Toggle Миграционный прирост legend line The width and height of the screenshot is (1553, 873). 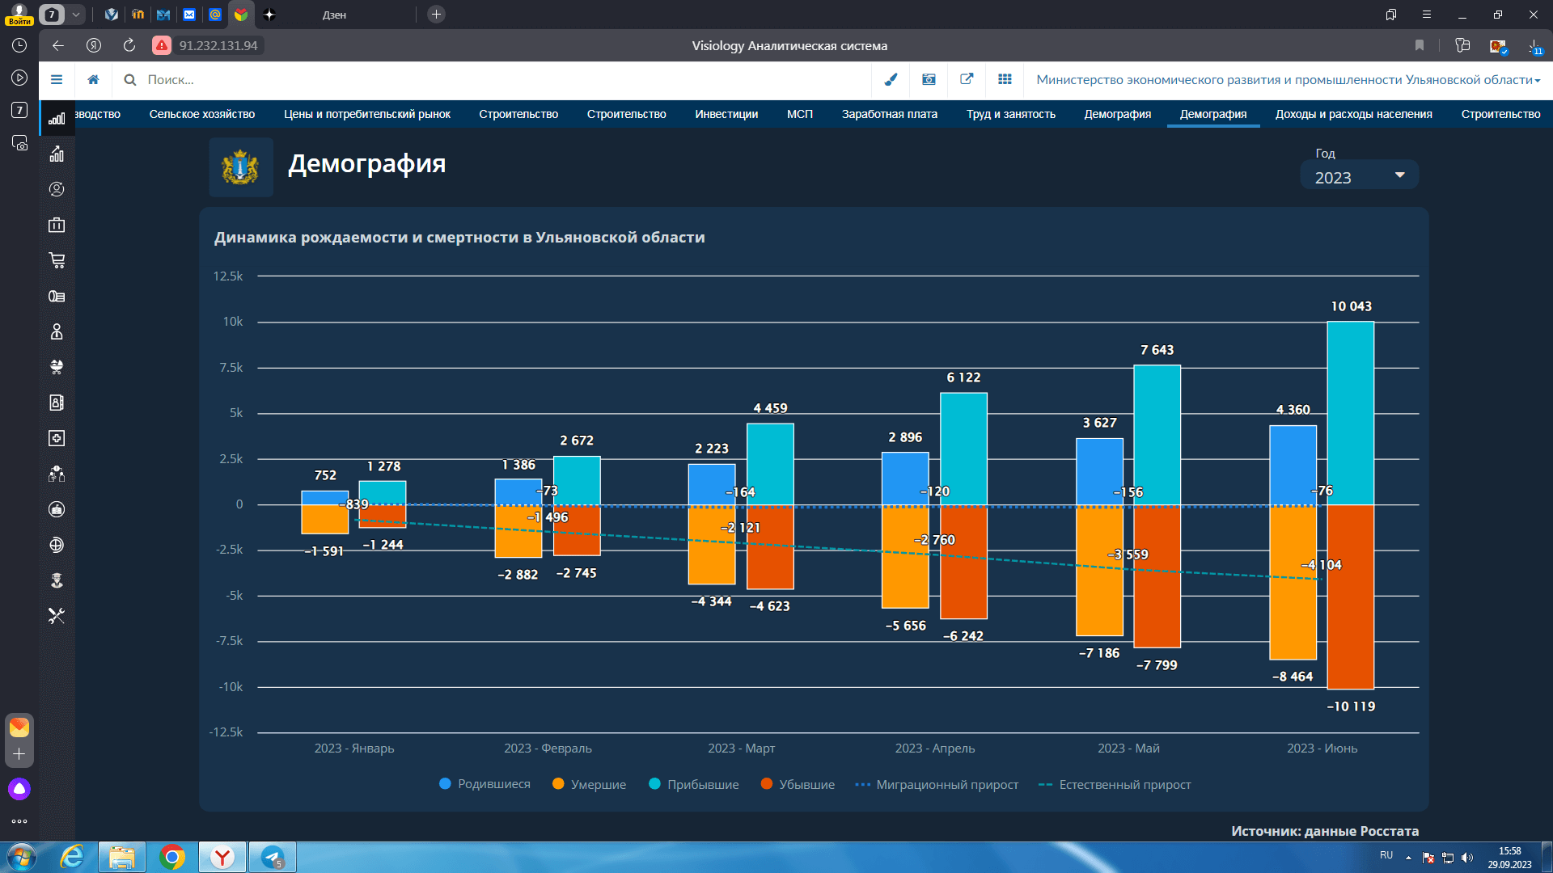(x=937, y=784)
